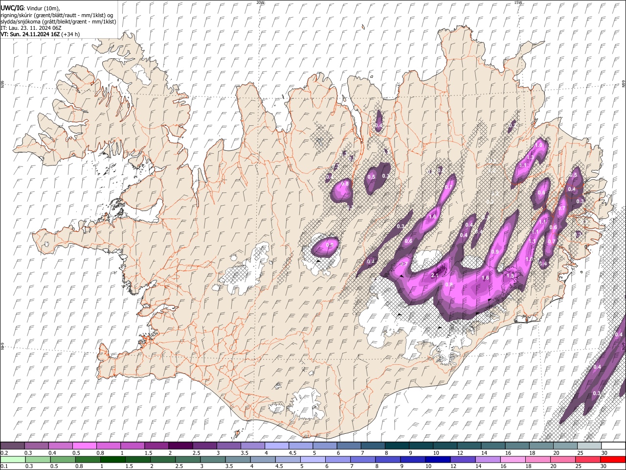Click the top-row legend swatch labeled 14

(x=493, y=446)
